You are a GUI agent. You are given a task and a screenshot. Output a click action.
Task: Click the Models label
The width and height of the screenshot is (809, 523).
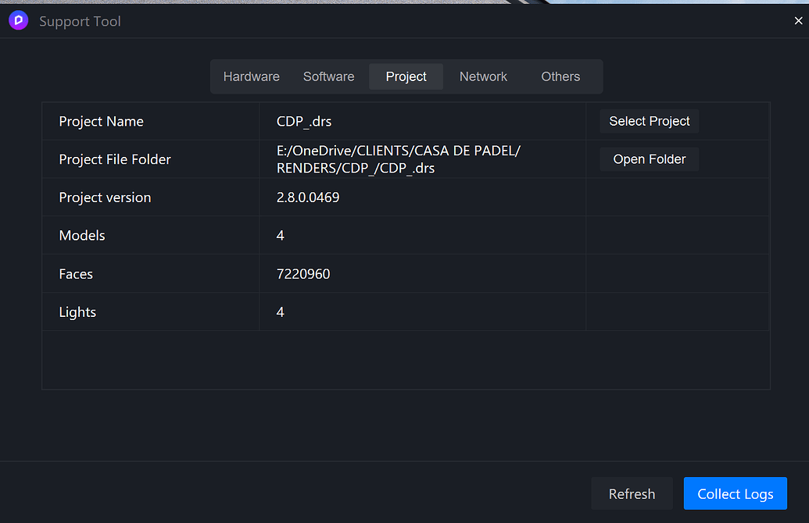tap(82, 236)
